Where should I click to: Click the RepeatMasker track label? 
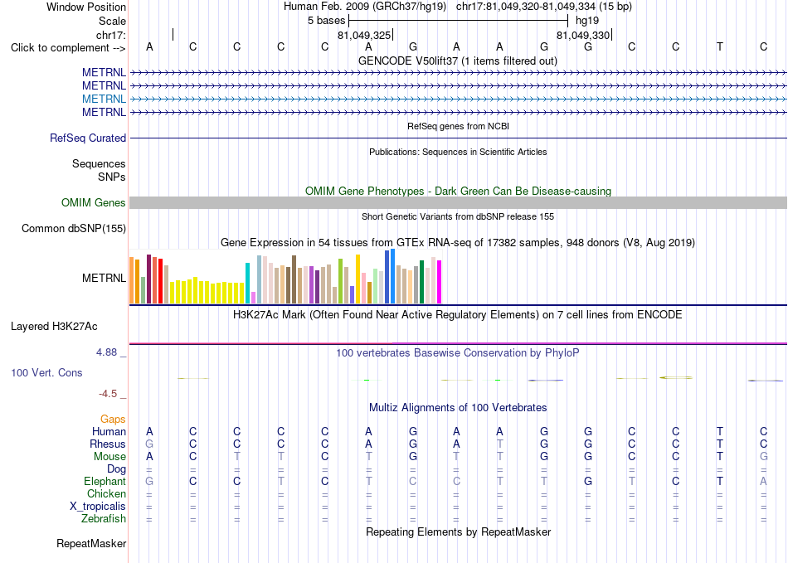(91, 543)
